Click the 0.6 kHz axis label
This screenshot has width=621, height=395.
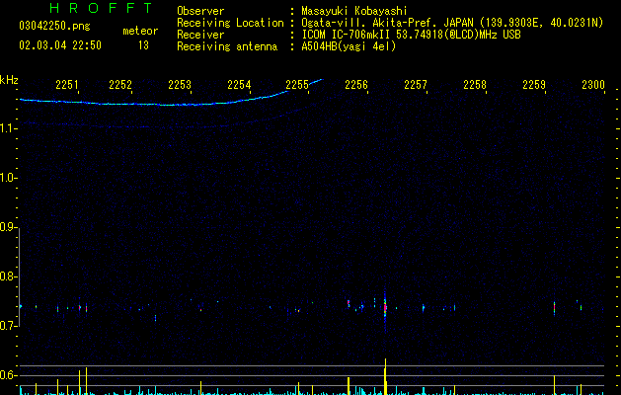[x=8, y=375]
